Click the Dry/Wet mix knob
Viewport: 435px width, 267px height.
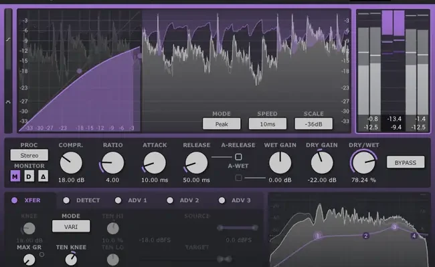tap(363, 162)
